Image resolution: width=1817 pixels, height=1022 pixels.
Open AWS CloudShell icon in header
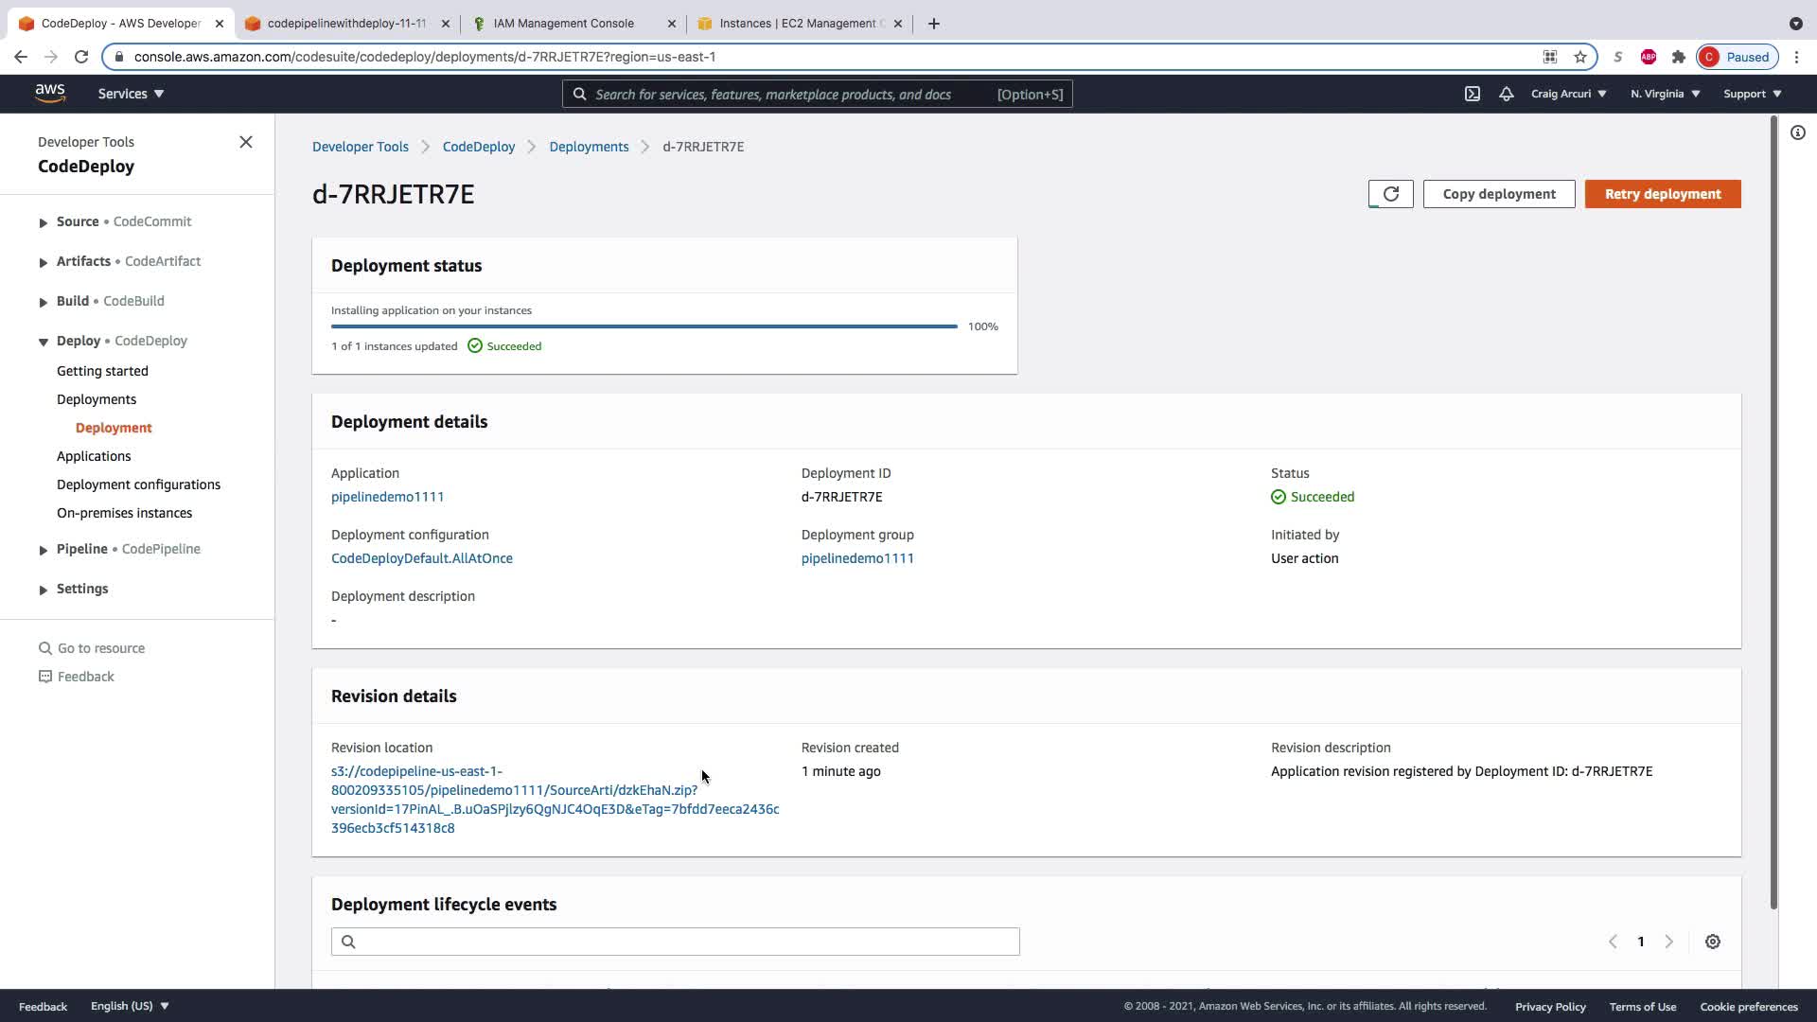(x=1473, y=94)
